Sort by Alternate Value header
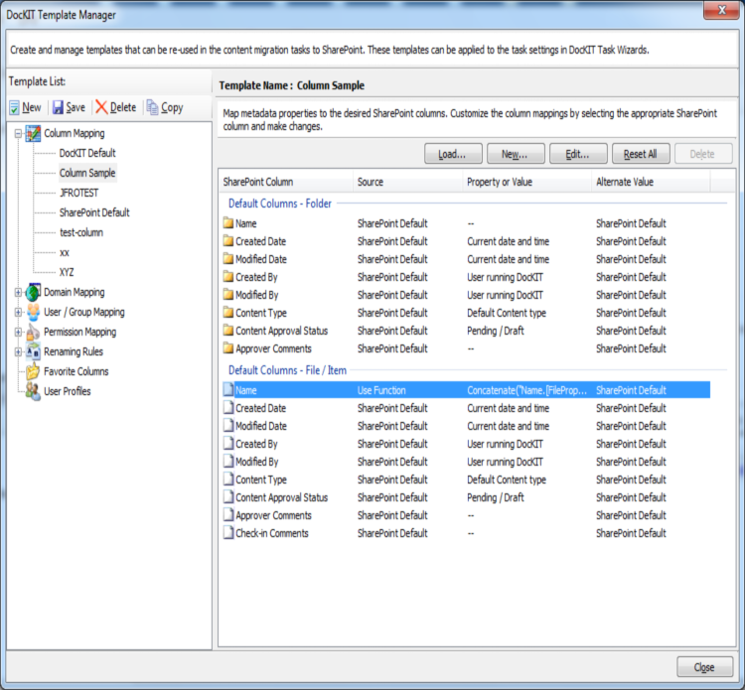This screenshot has width=745, height=690. [651, 182]
